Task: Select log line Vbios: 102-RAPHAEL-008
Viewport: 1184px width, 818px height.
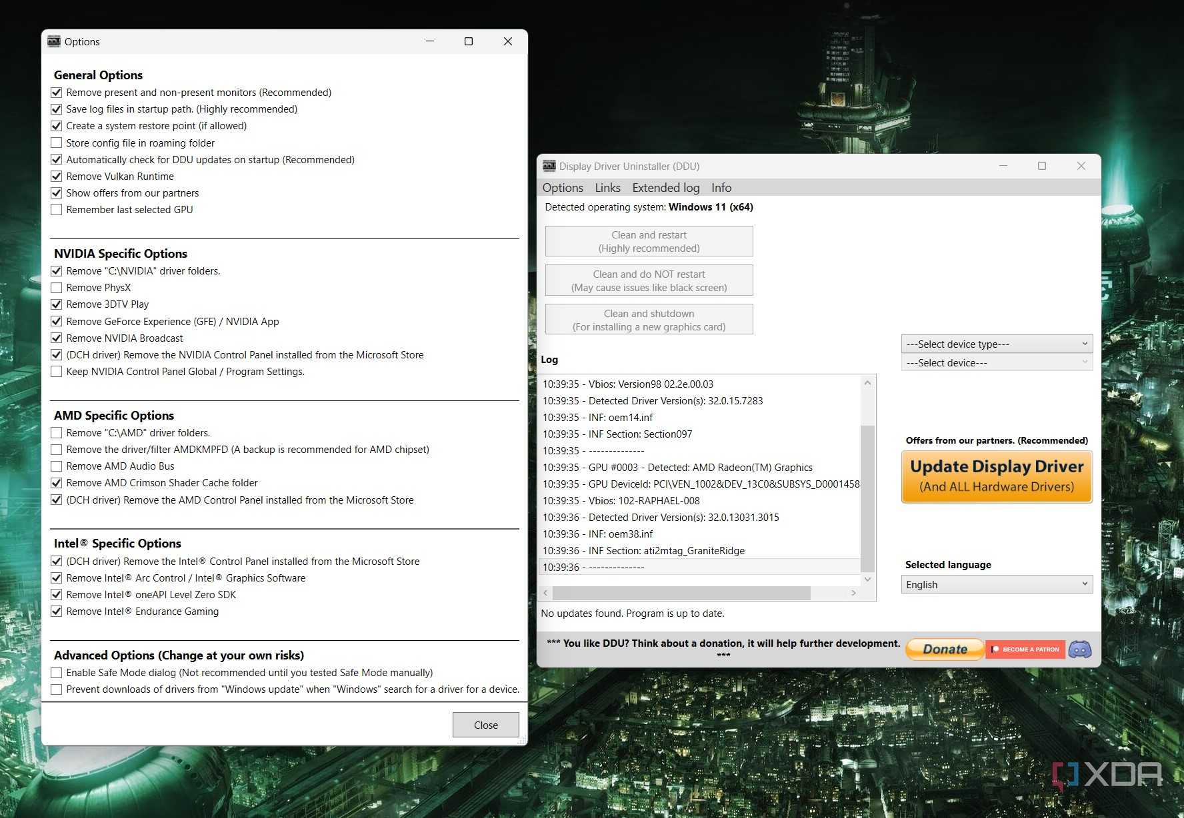Action: [x=699, y=501]
